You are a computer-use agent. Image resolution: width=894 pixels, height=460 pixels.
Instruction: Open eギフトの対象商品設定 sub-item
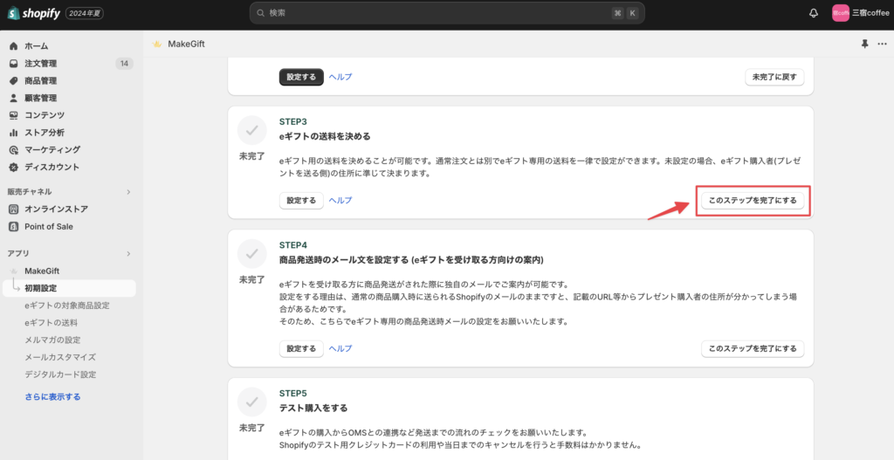(x=67, y=306)
